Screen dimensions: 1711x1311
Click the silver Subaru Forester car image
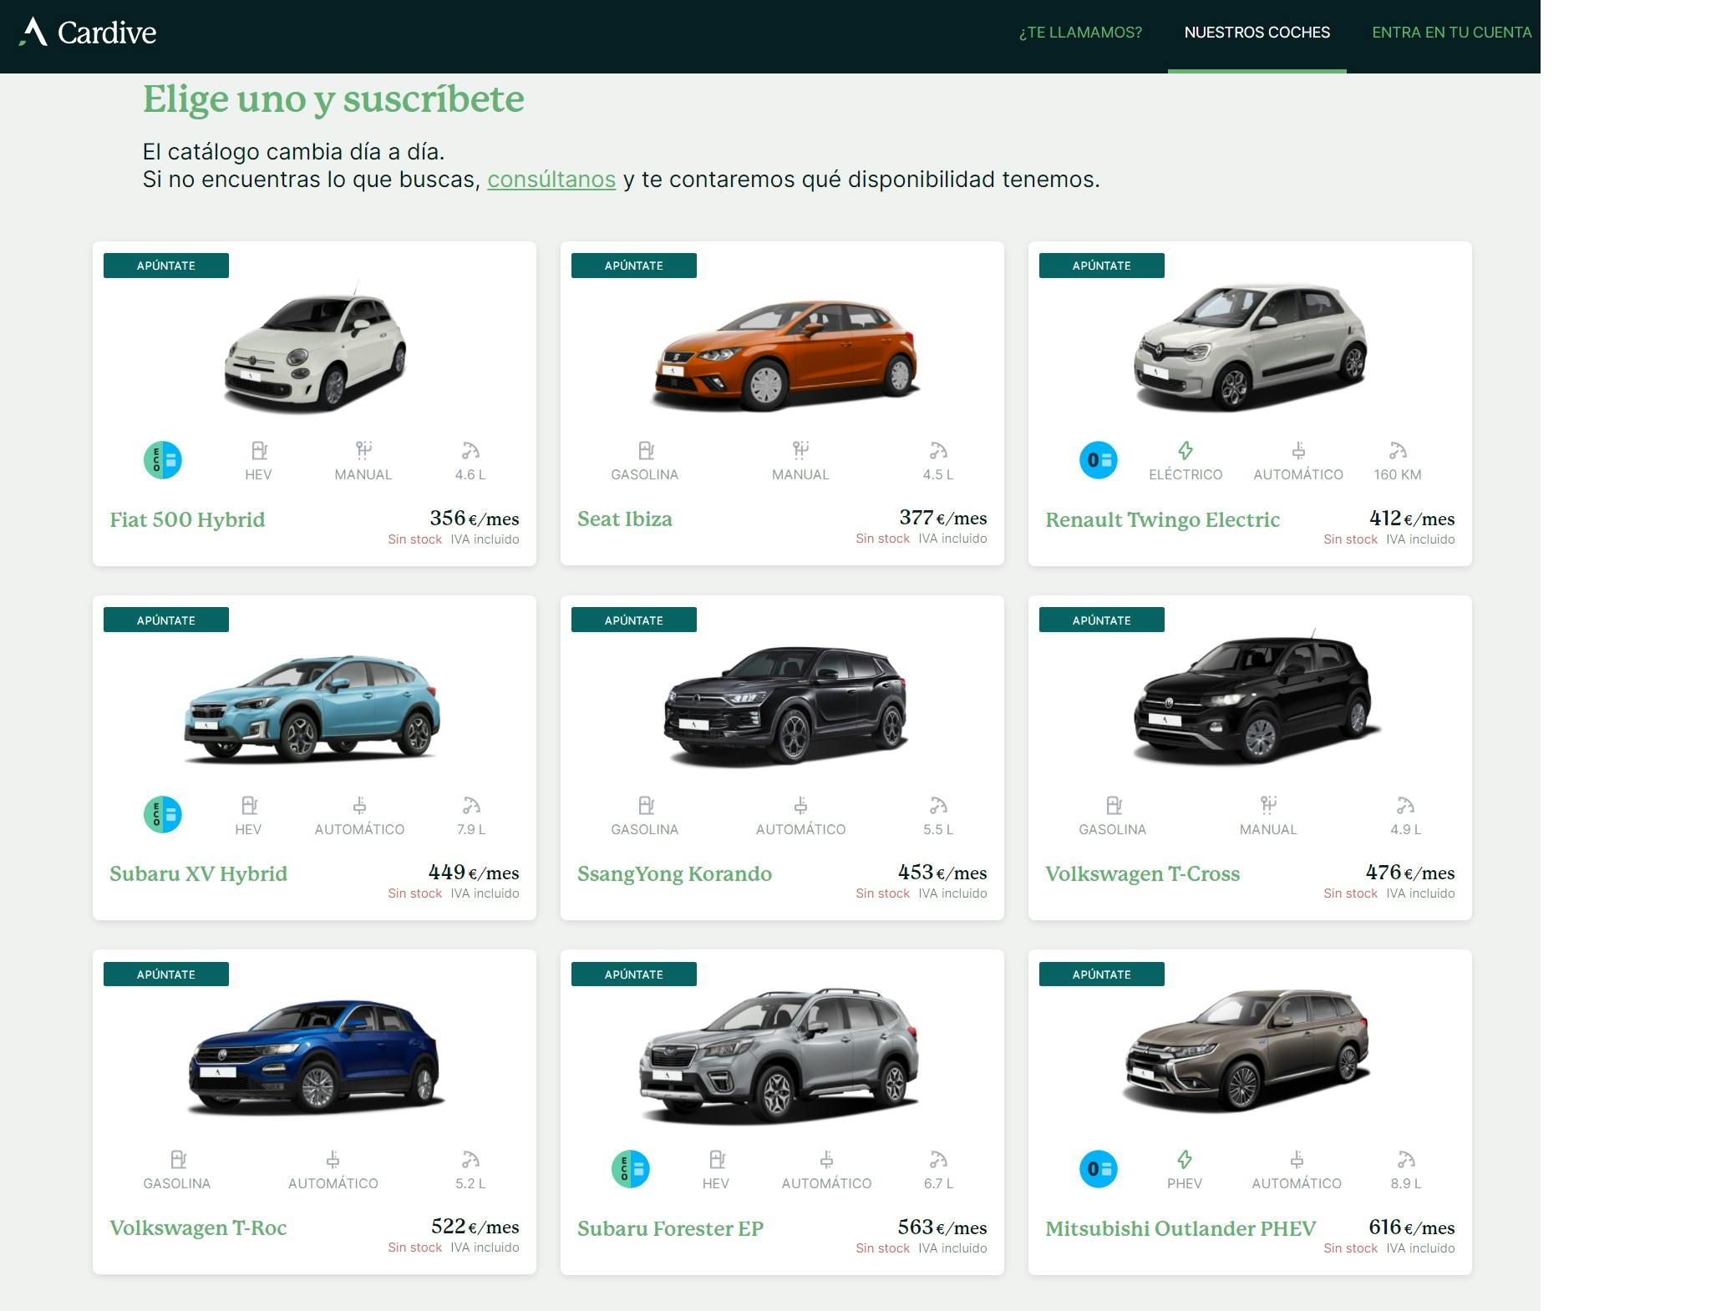coord(779,1056)
